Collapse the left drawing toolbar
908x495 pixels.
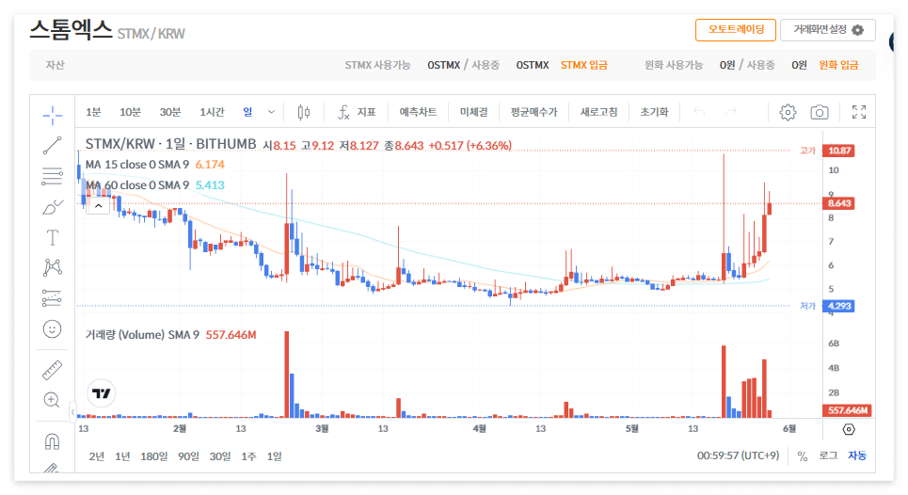tap(72, 411)
